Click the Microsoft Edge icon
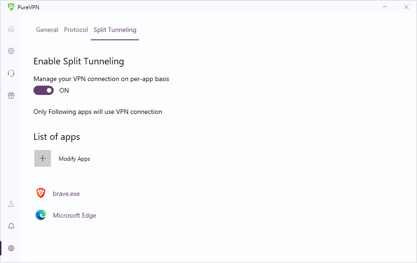This screenshot has height=263, width=417. [x=41, y=215]
